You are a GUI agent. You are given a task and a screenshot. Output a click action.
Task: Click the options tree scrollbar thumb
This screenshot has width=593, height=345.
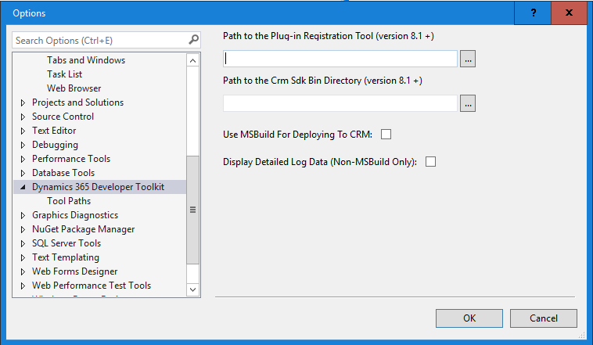pos(193,210)
